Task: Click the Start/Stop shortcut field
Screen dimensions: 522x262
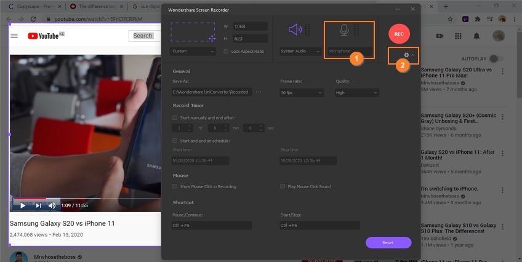Action: click(x=319, y=226)
